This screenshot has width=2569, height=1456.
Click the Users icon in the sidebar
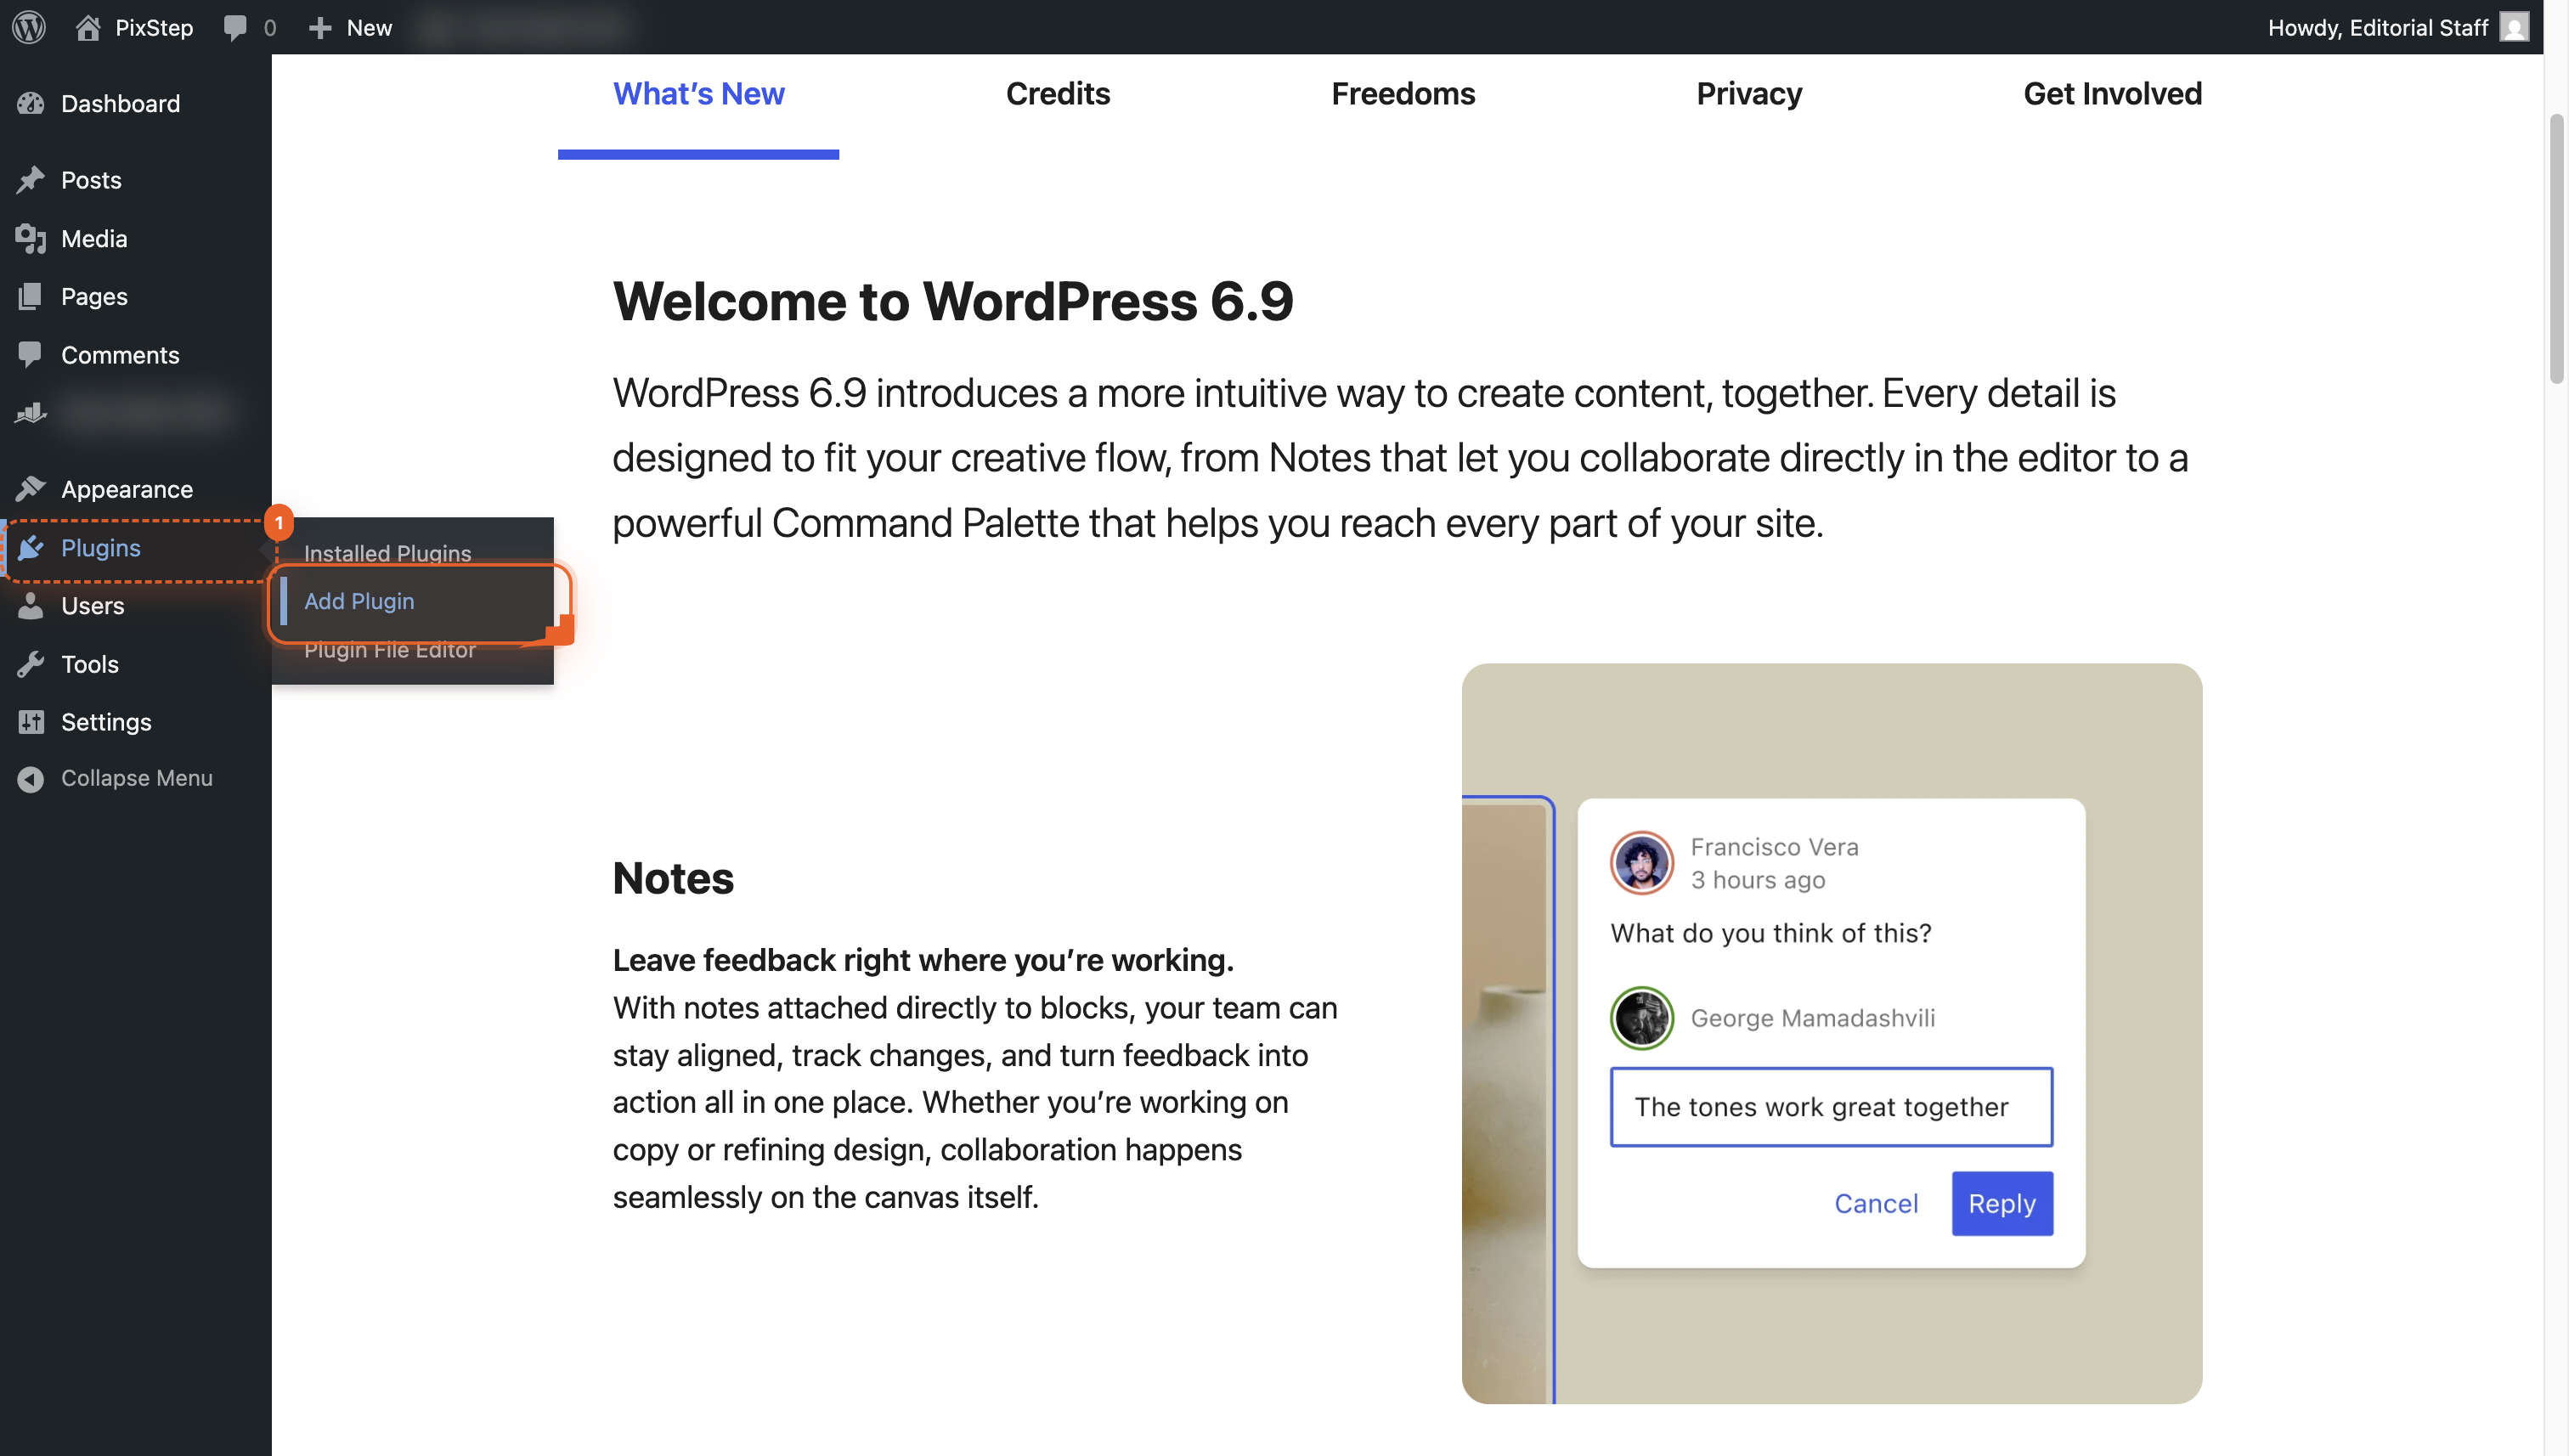click(31, 606)
